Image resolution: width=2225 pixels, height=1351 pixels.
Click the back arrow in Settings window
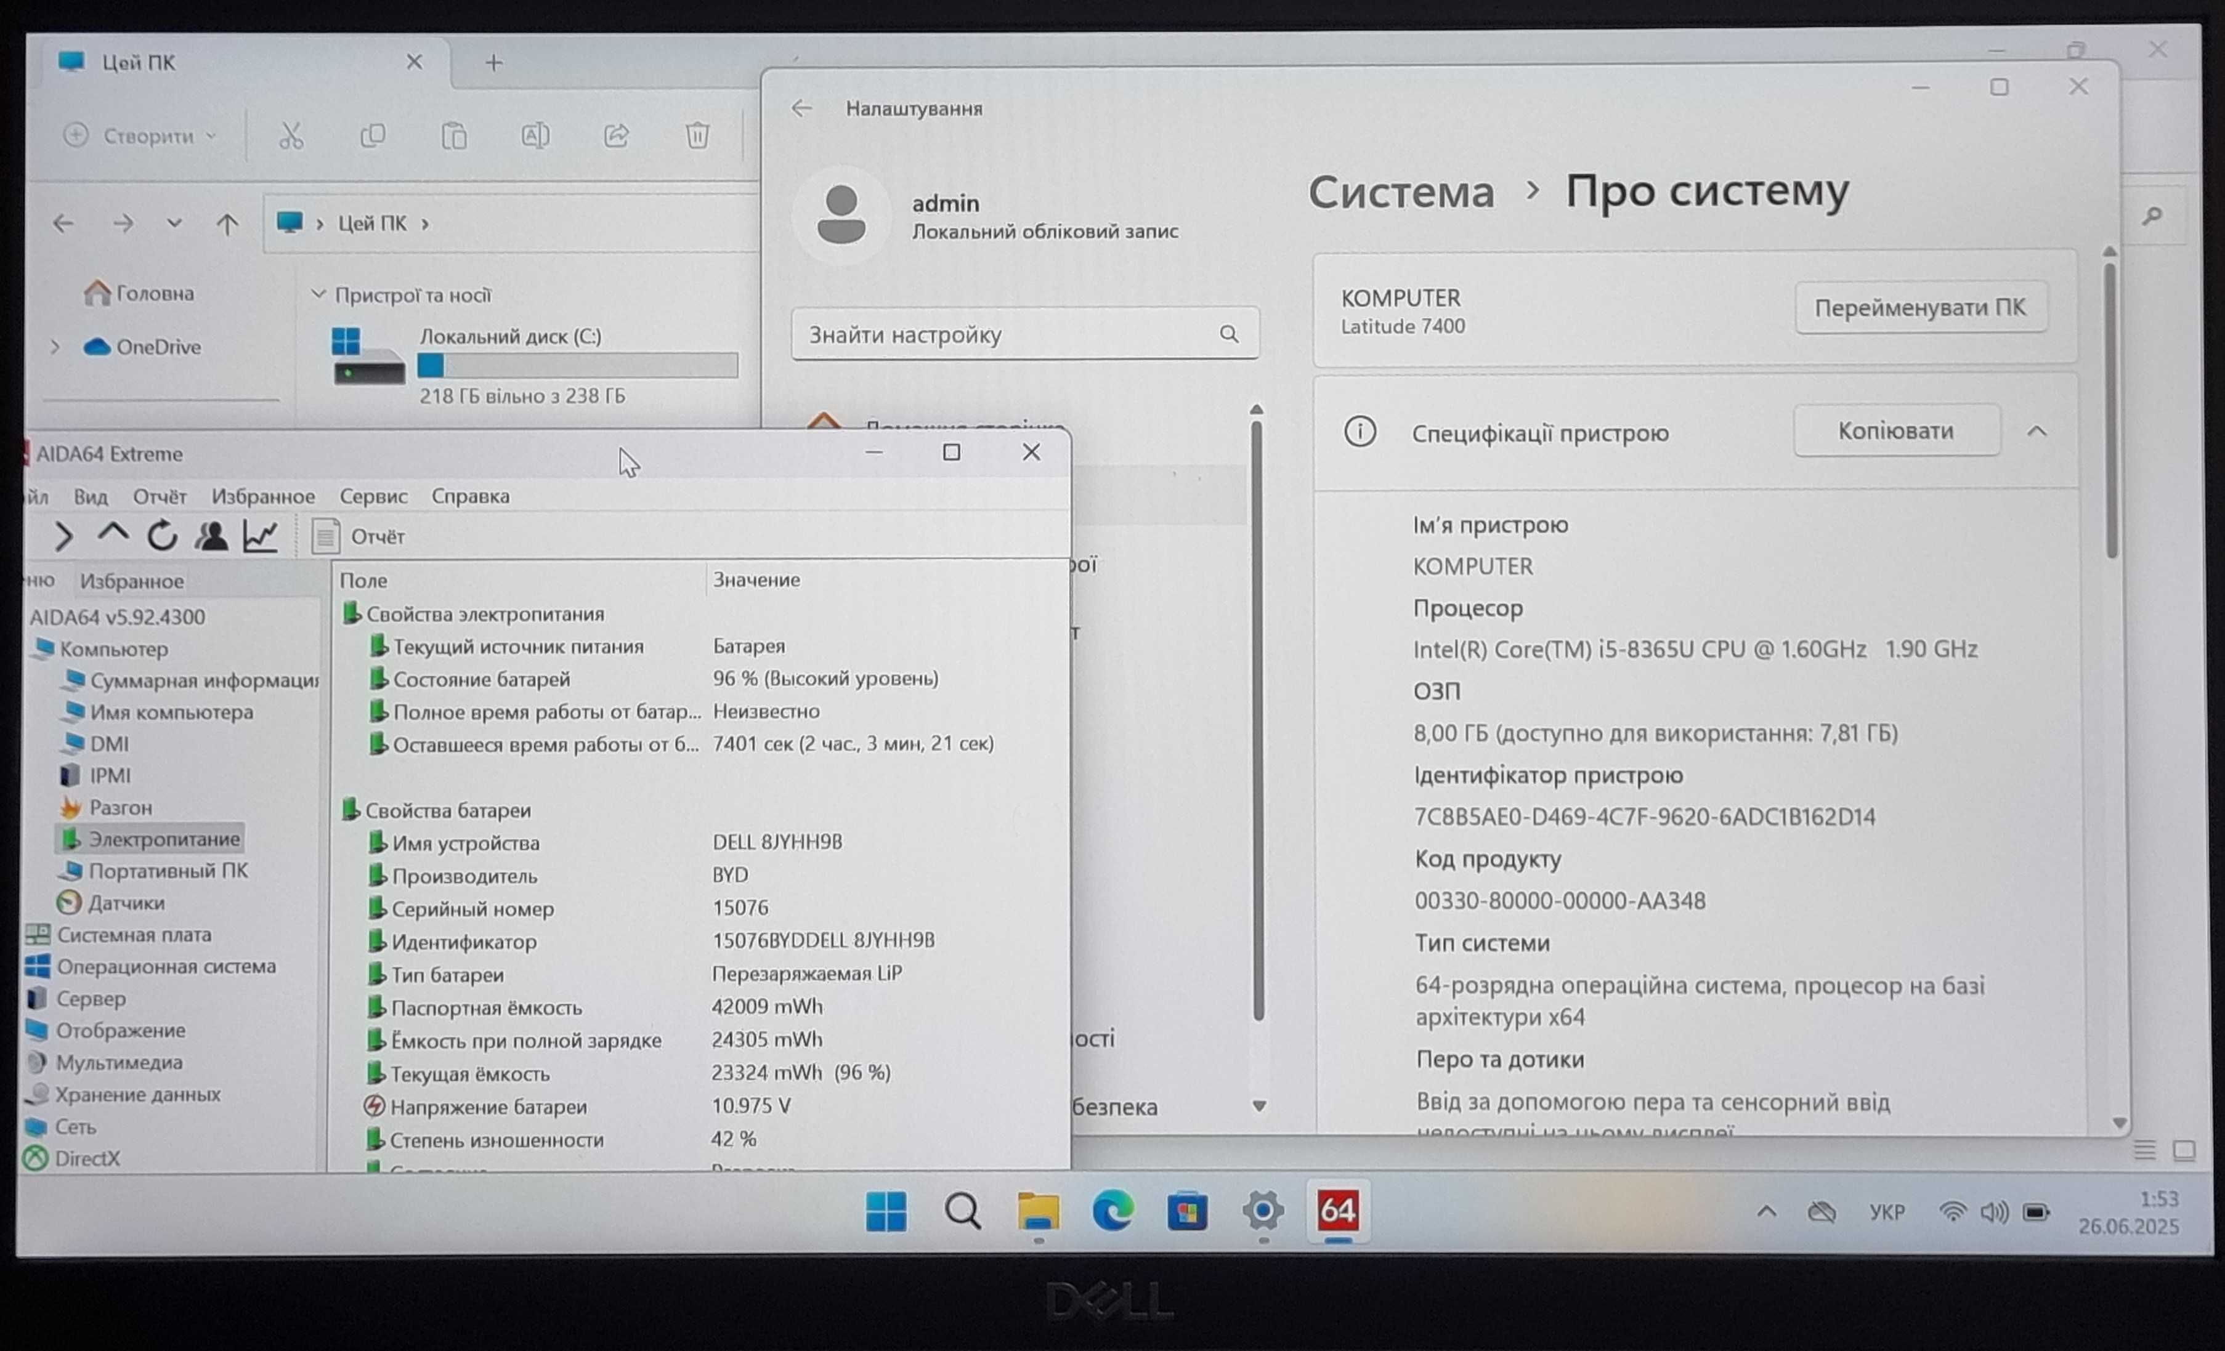(x=801, y=108)
